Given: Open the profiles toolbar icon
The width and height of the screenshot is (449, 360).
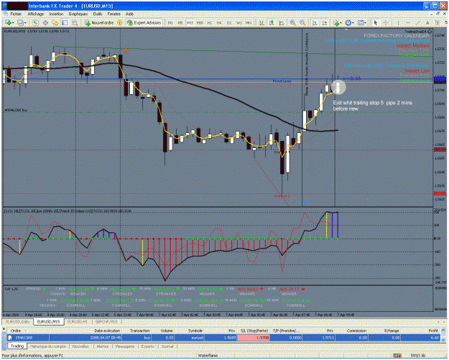Looking at the screenshot, I should click(20, 22).
